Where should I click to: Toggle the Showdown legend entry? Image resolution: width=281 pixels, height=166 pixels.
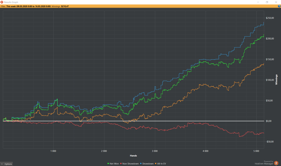pyautogui.click(x=147, y=164)
